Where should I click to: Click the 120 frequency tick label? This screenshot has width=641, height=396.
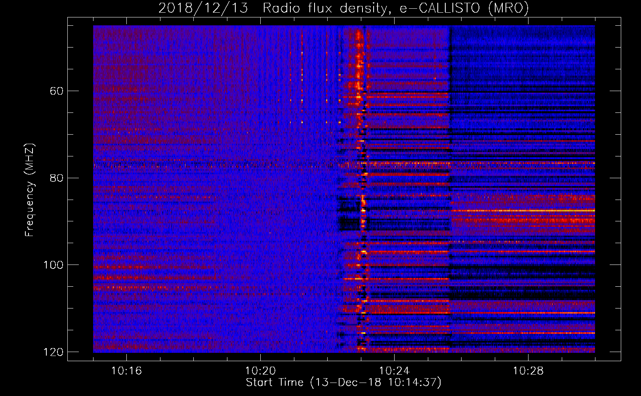coord(53,352)
